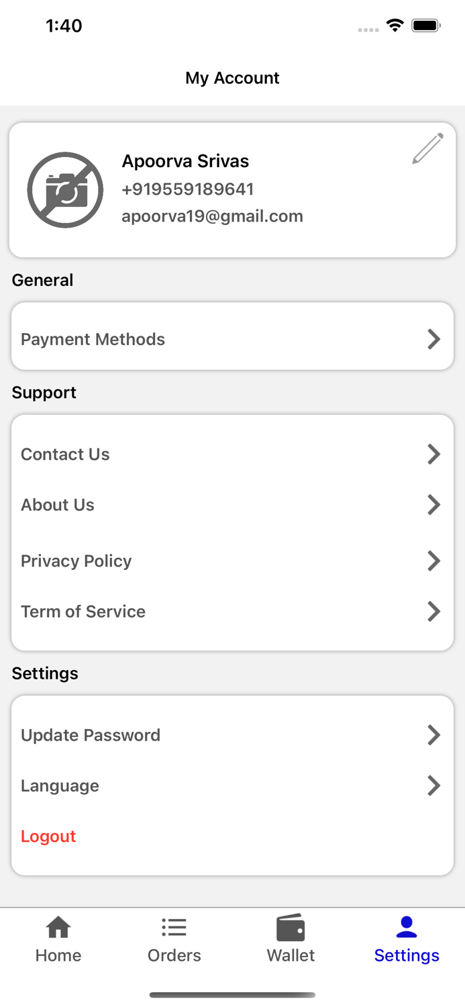
Task: Tap the home indicator bar
Action: click(x=232, y=995)
